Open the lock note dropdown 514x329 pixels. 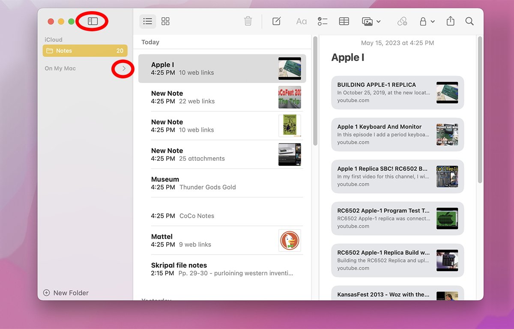click(x=427, y=21)
